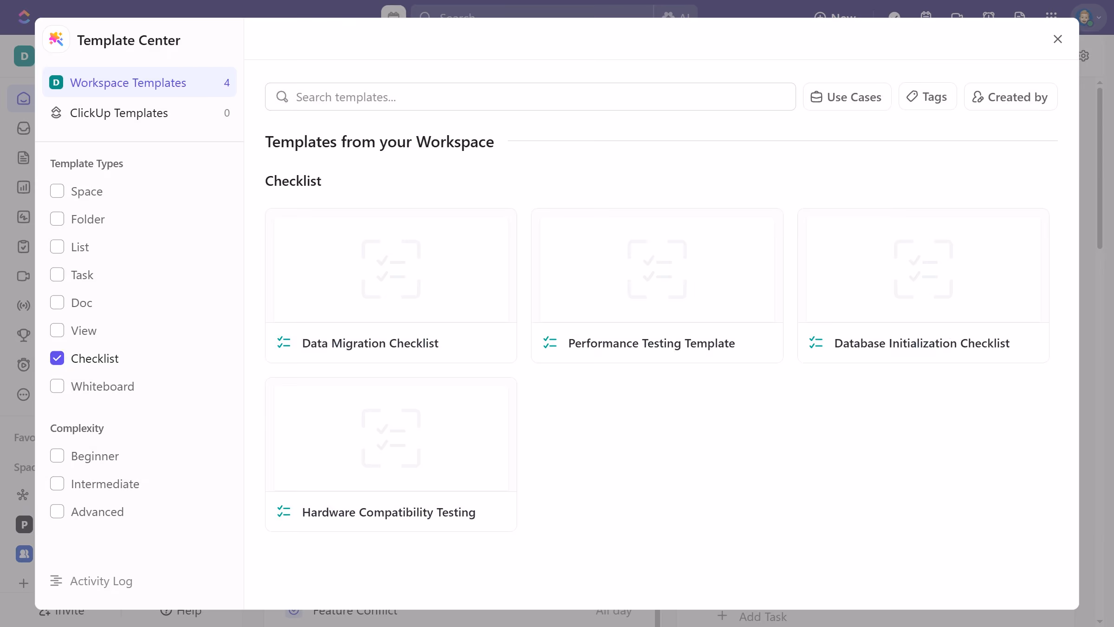Open the More menu in left sidebar
This screenshot has width=1114, height=627.
pos(23,394)
